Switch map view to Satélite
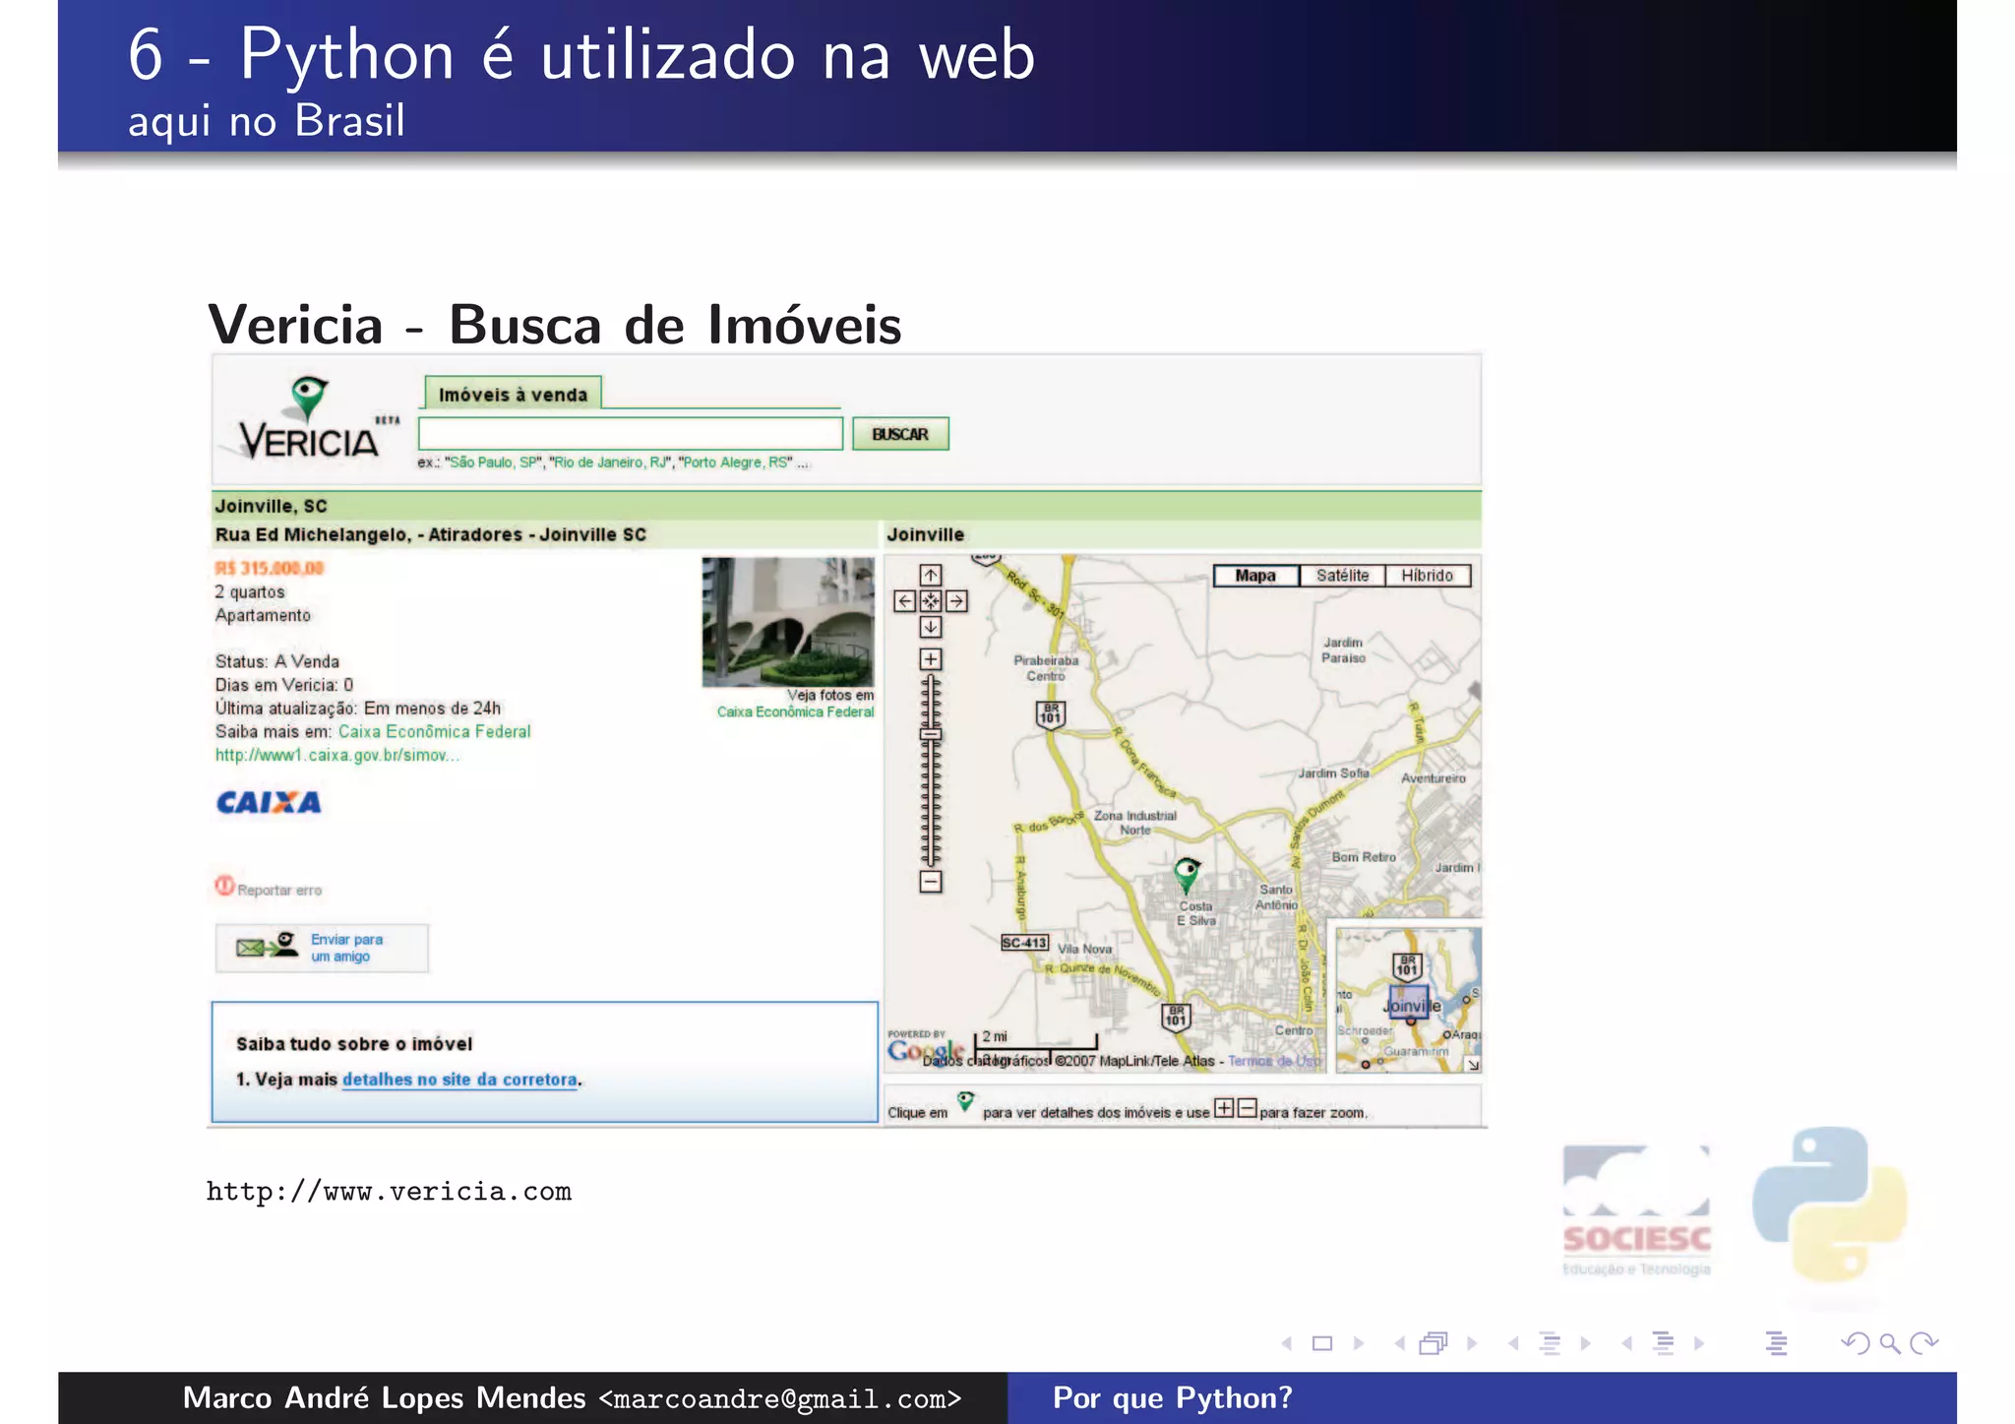 point(1342,576)
